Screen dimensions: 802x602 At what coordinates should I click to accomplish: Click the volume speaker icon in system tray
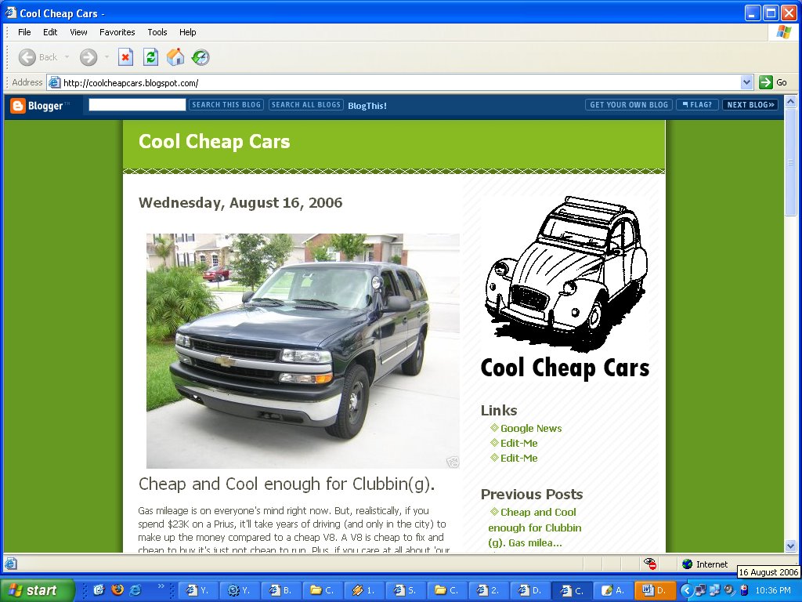point(729,590)
